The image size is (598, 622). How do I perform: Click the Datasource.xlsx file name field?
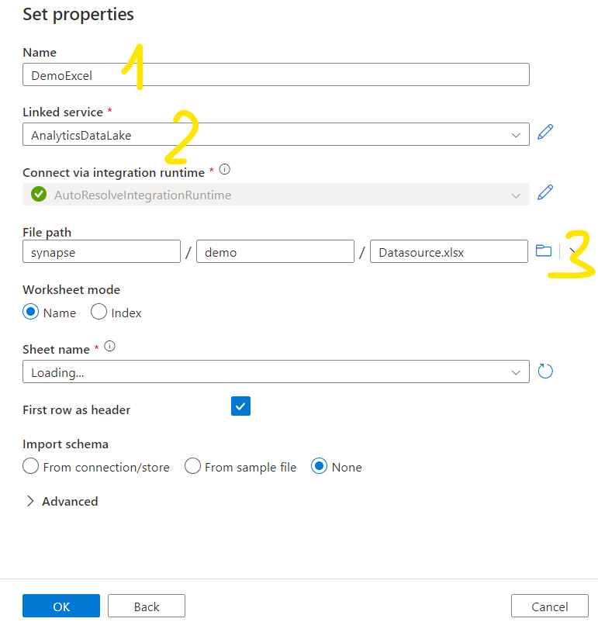click(x=448, y=252)
